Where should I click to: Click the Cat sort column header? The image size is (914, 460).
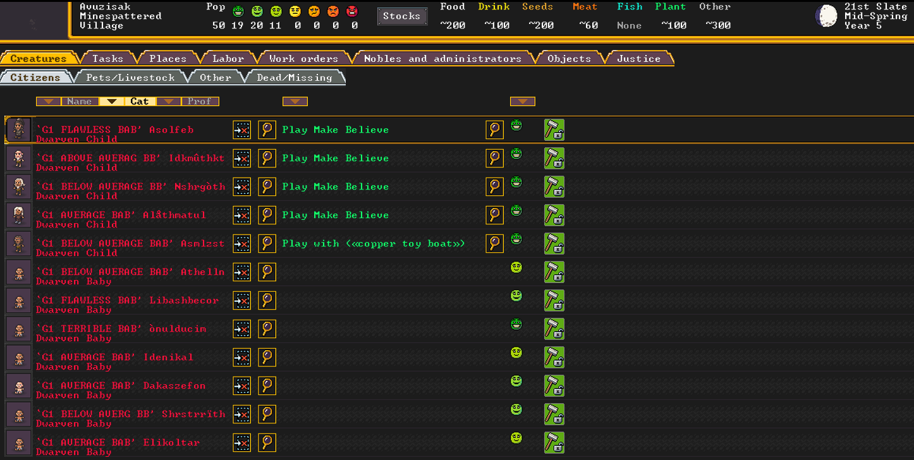point(139,101)
